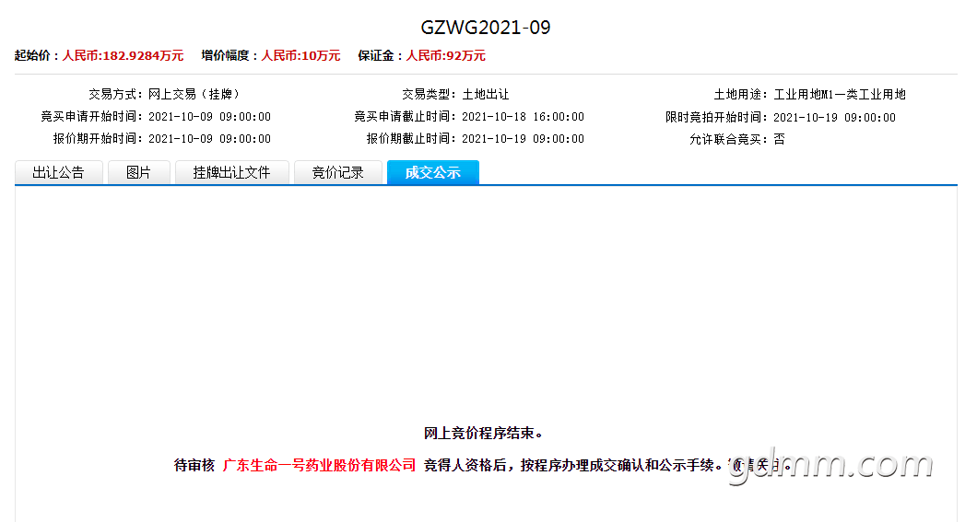Viewport: 977px width, 522px height.
Task: Click starting price 人民币:182.9284万元
Action: (123, 55)
